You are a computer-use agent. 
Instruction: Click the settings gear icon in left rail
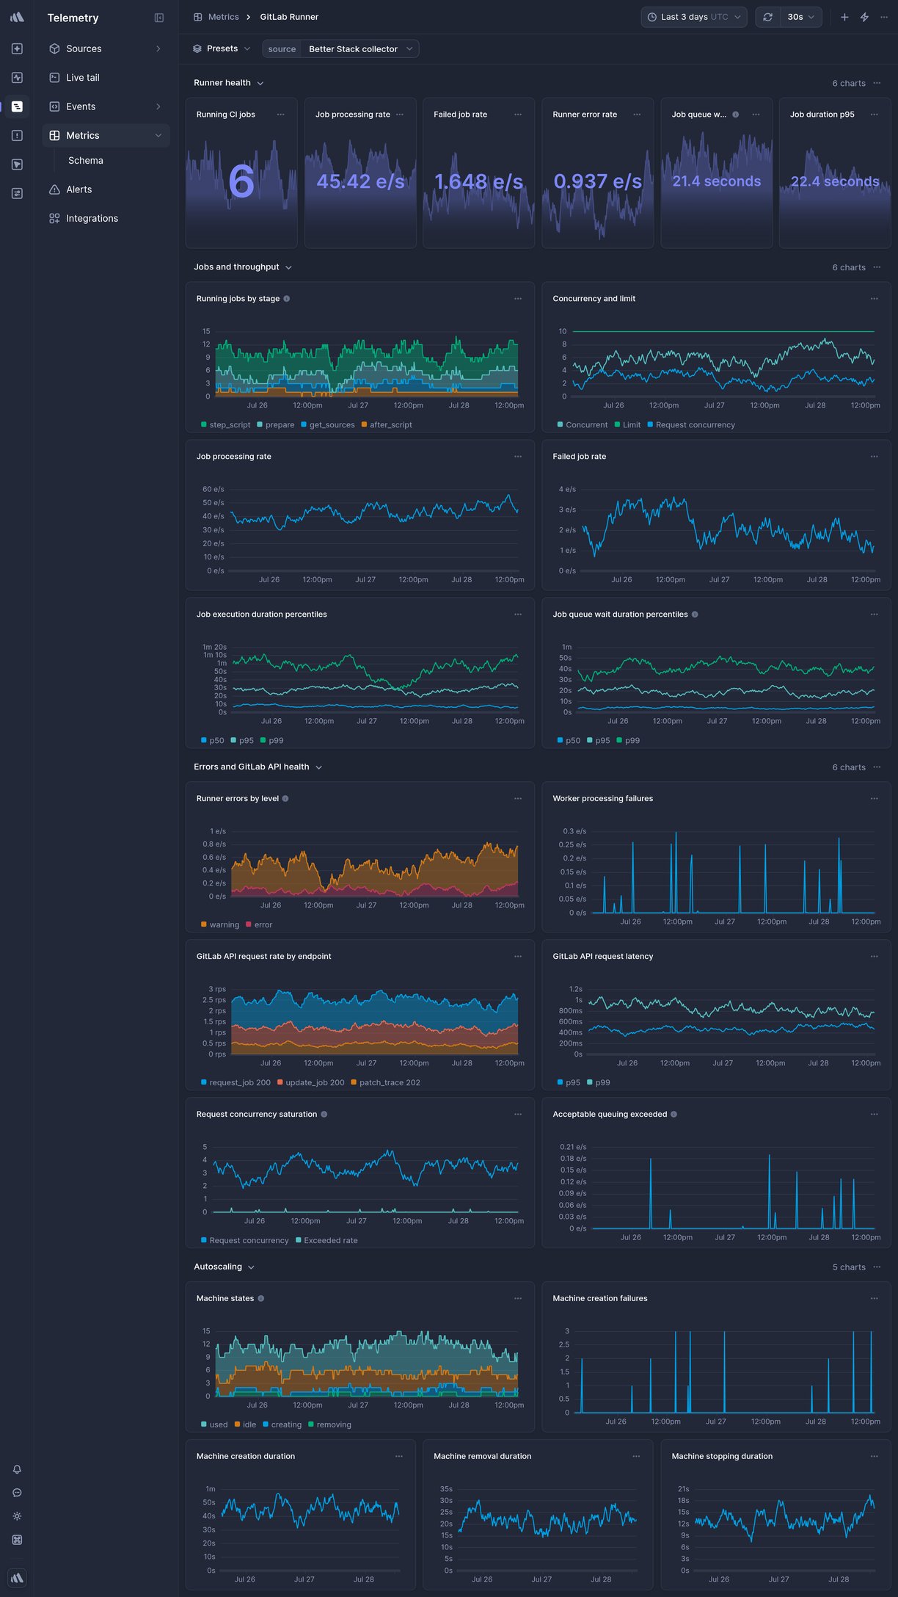pyautogui.click(x=17, y=1516)
